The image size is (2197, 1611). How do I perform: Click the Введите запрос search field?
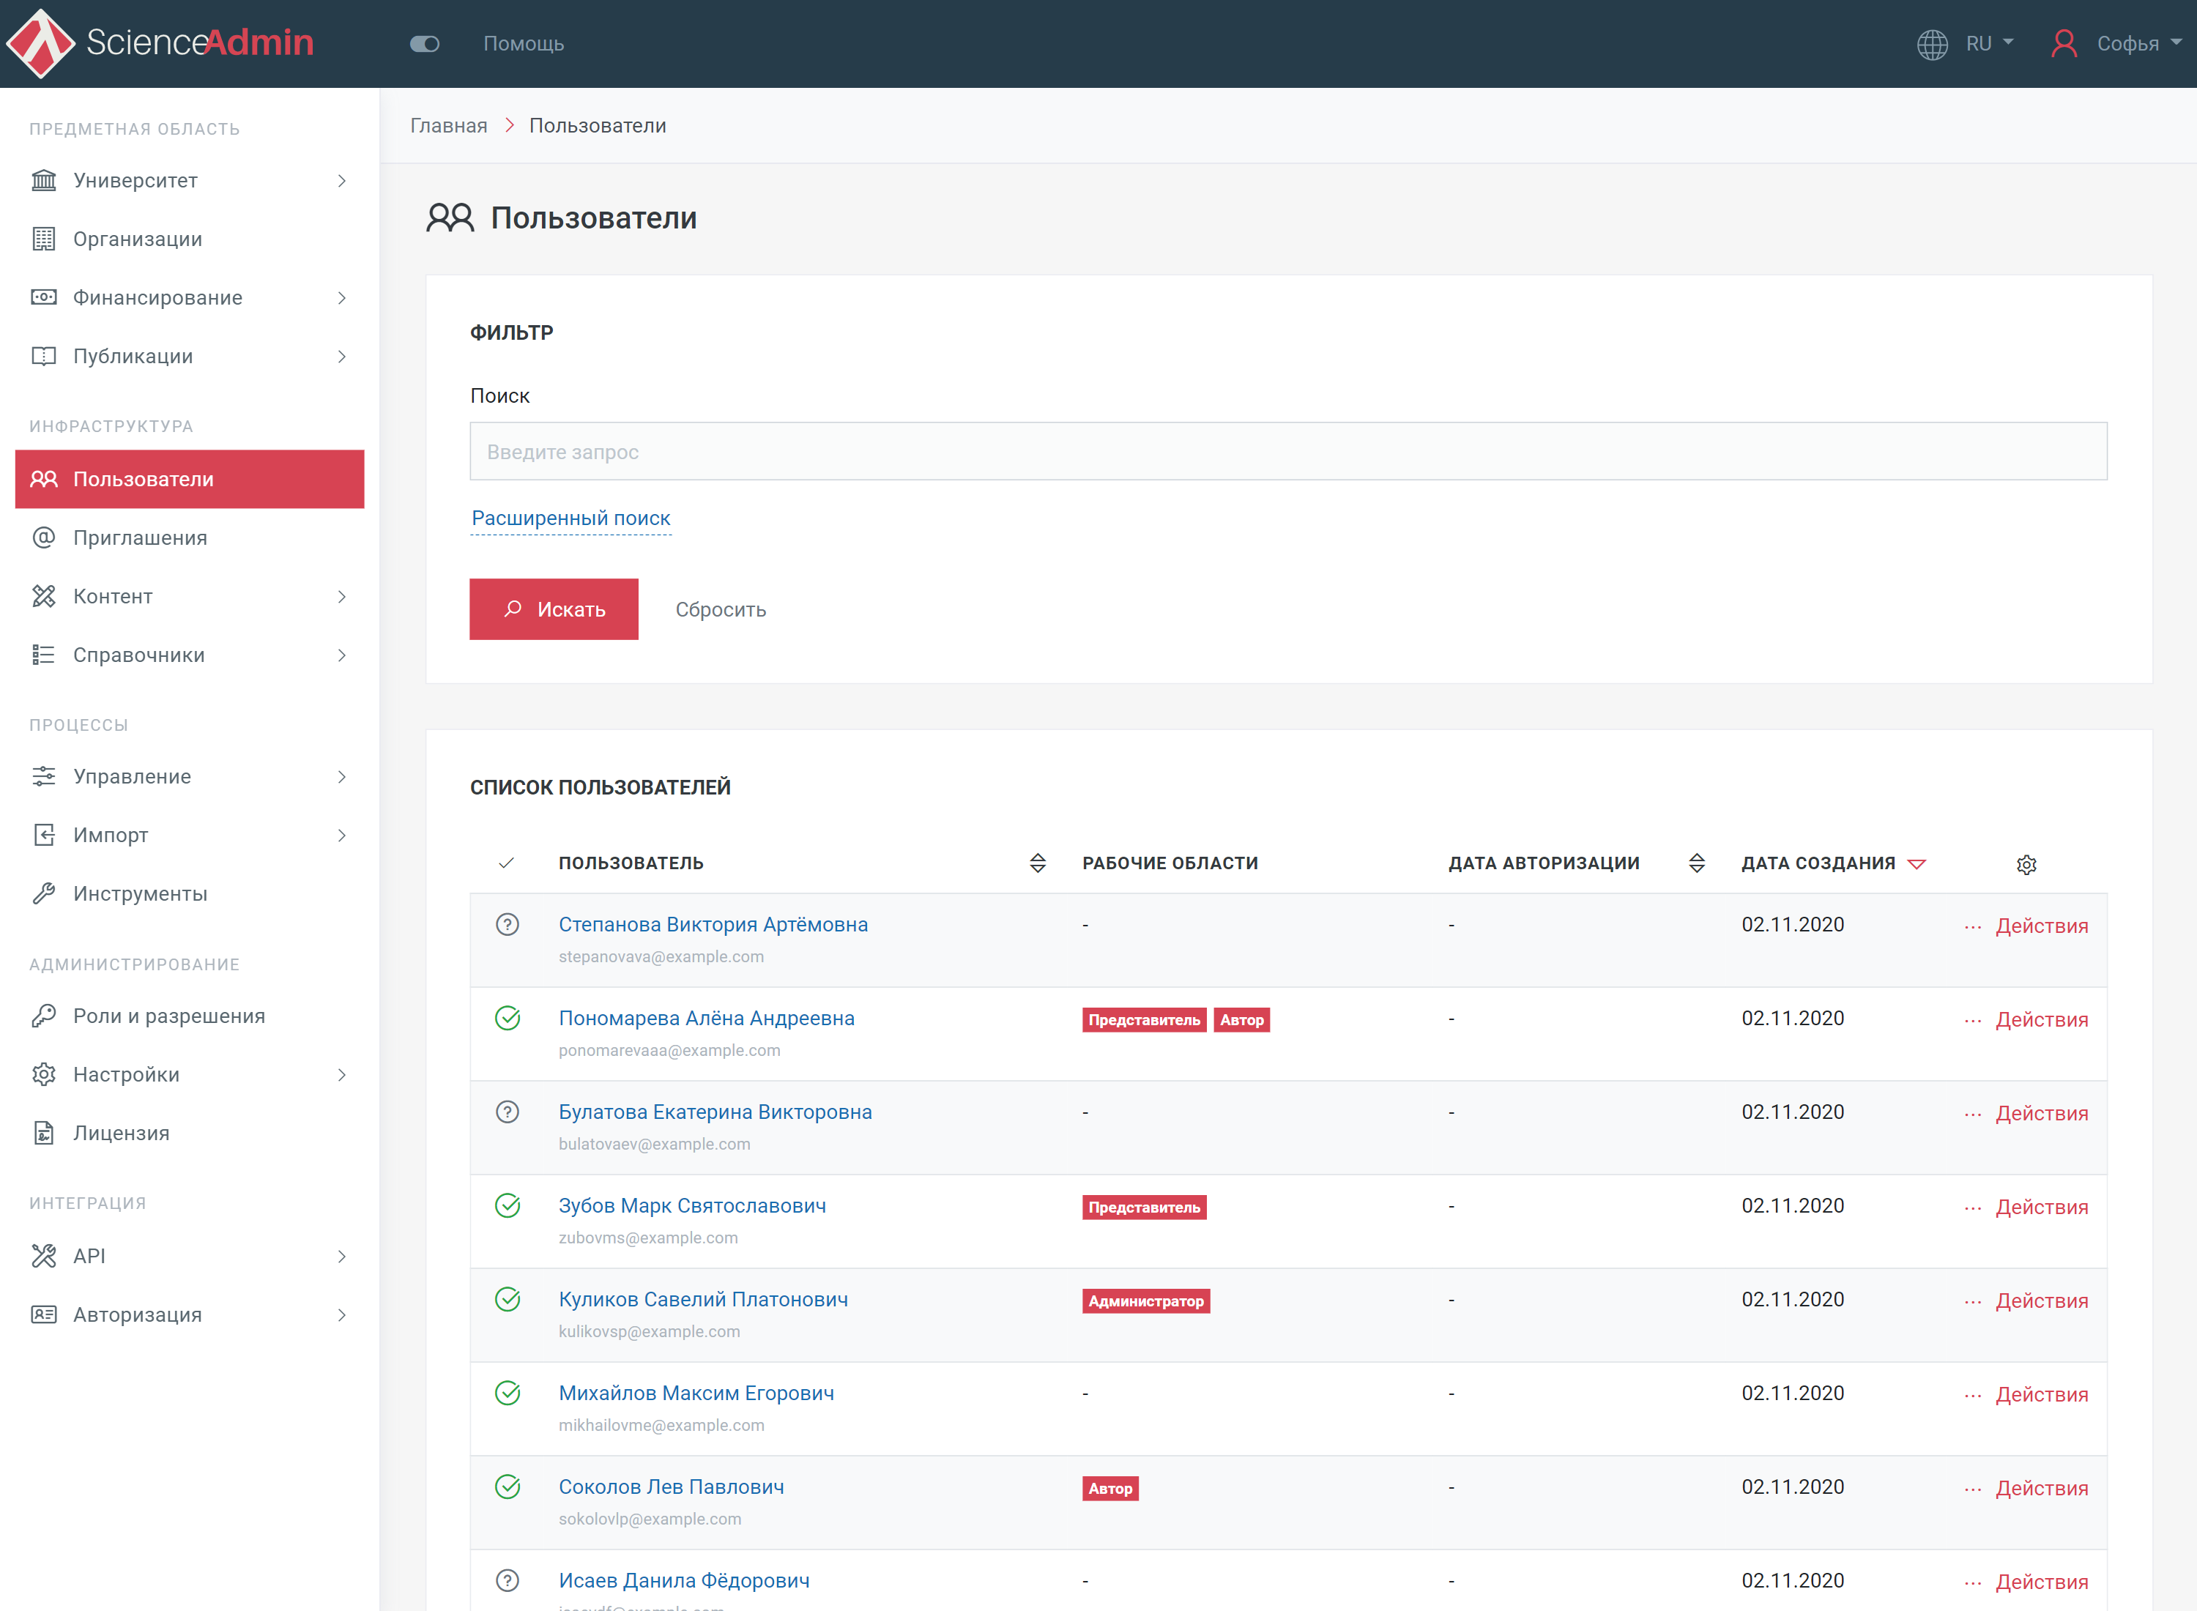pos(1287,452)
